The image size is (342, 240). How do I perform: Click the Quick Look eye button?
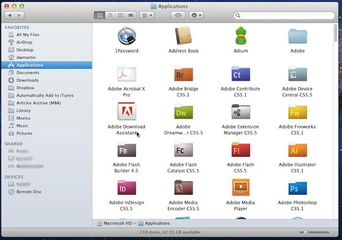pos(178,16)
